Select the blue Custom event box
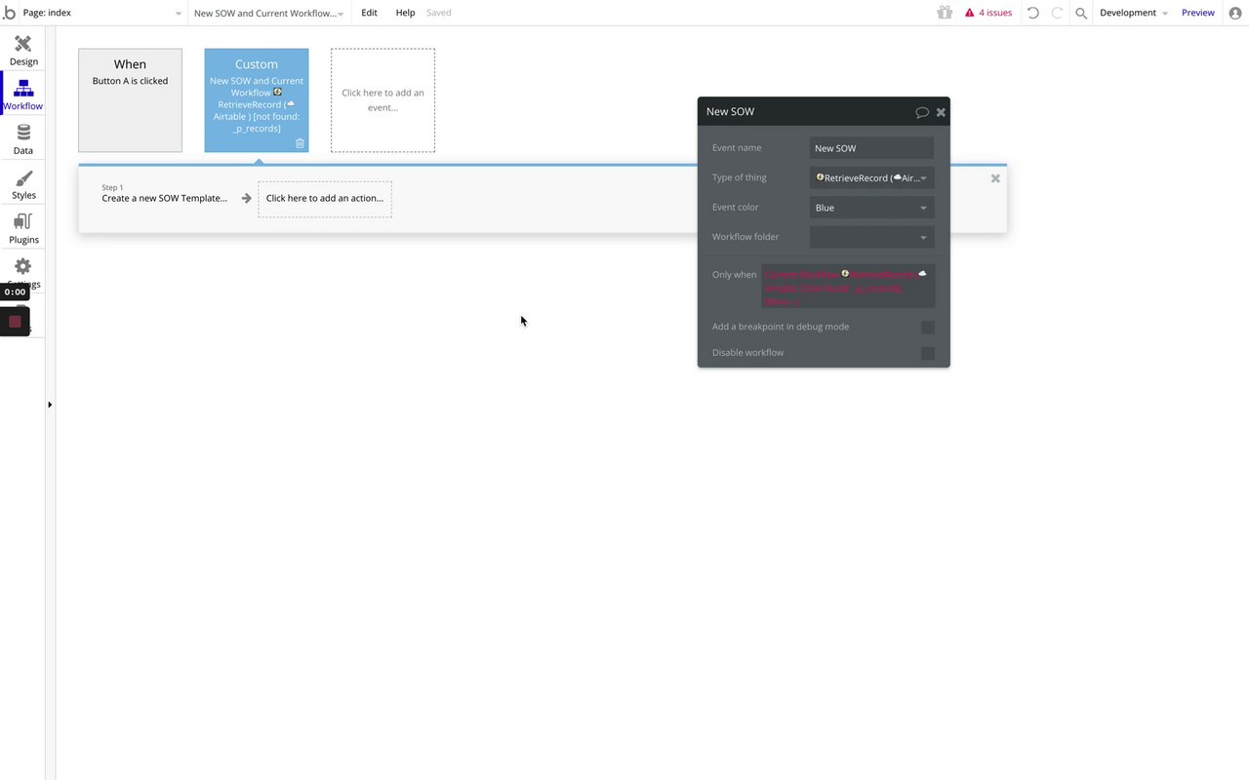 click(257, 100)
